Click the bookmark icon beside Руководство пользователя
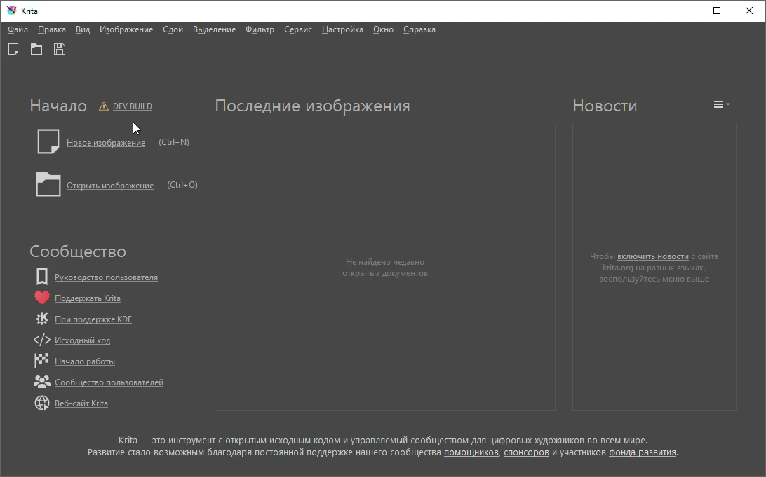 click(x=42, y=277)
